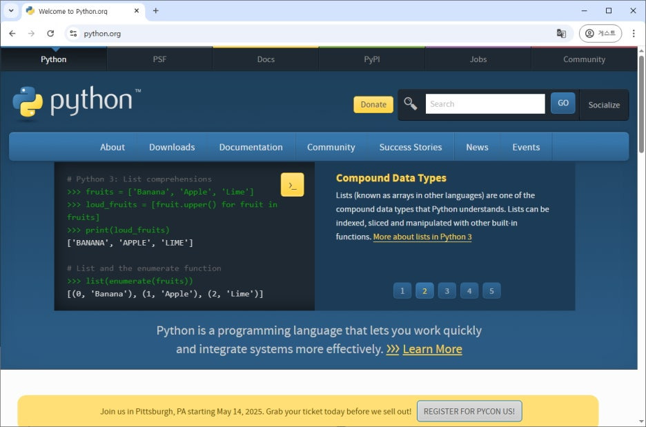Open the Community menu in the main nav bar
The width and height of the screenshot is (646, 427).
click(x=331, y=147)
